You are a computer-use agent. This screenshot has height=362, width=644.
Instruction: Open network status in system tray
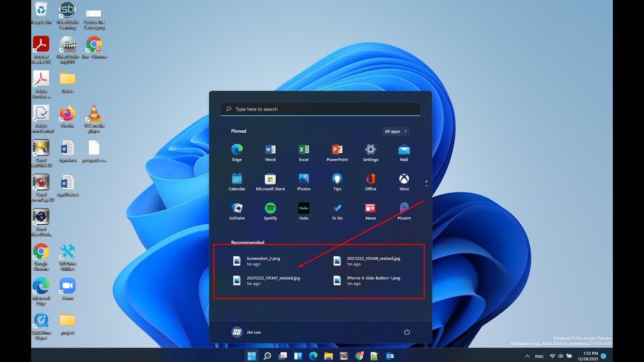pos(552,356)
